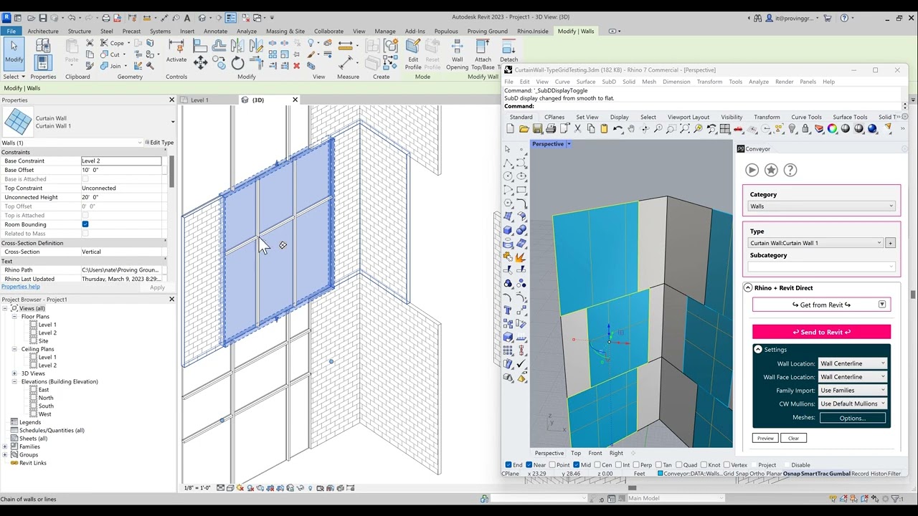Click the Conveyor Preview button
The image size is (918, 516).
[x=765, y=438]
